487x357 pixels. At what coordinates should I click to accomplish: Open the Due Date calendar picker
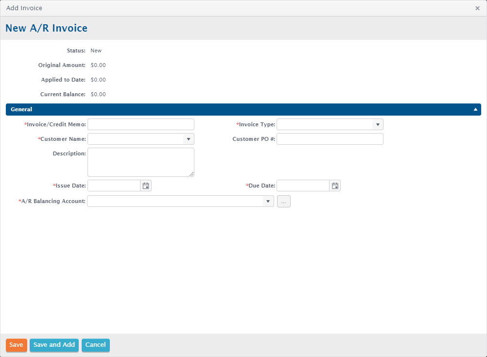pos(335,186)
